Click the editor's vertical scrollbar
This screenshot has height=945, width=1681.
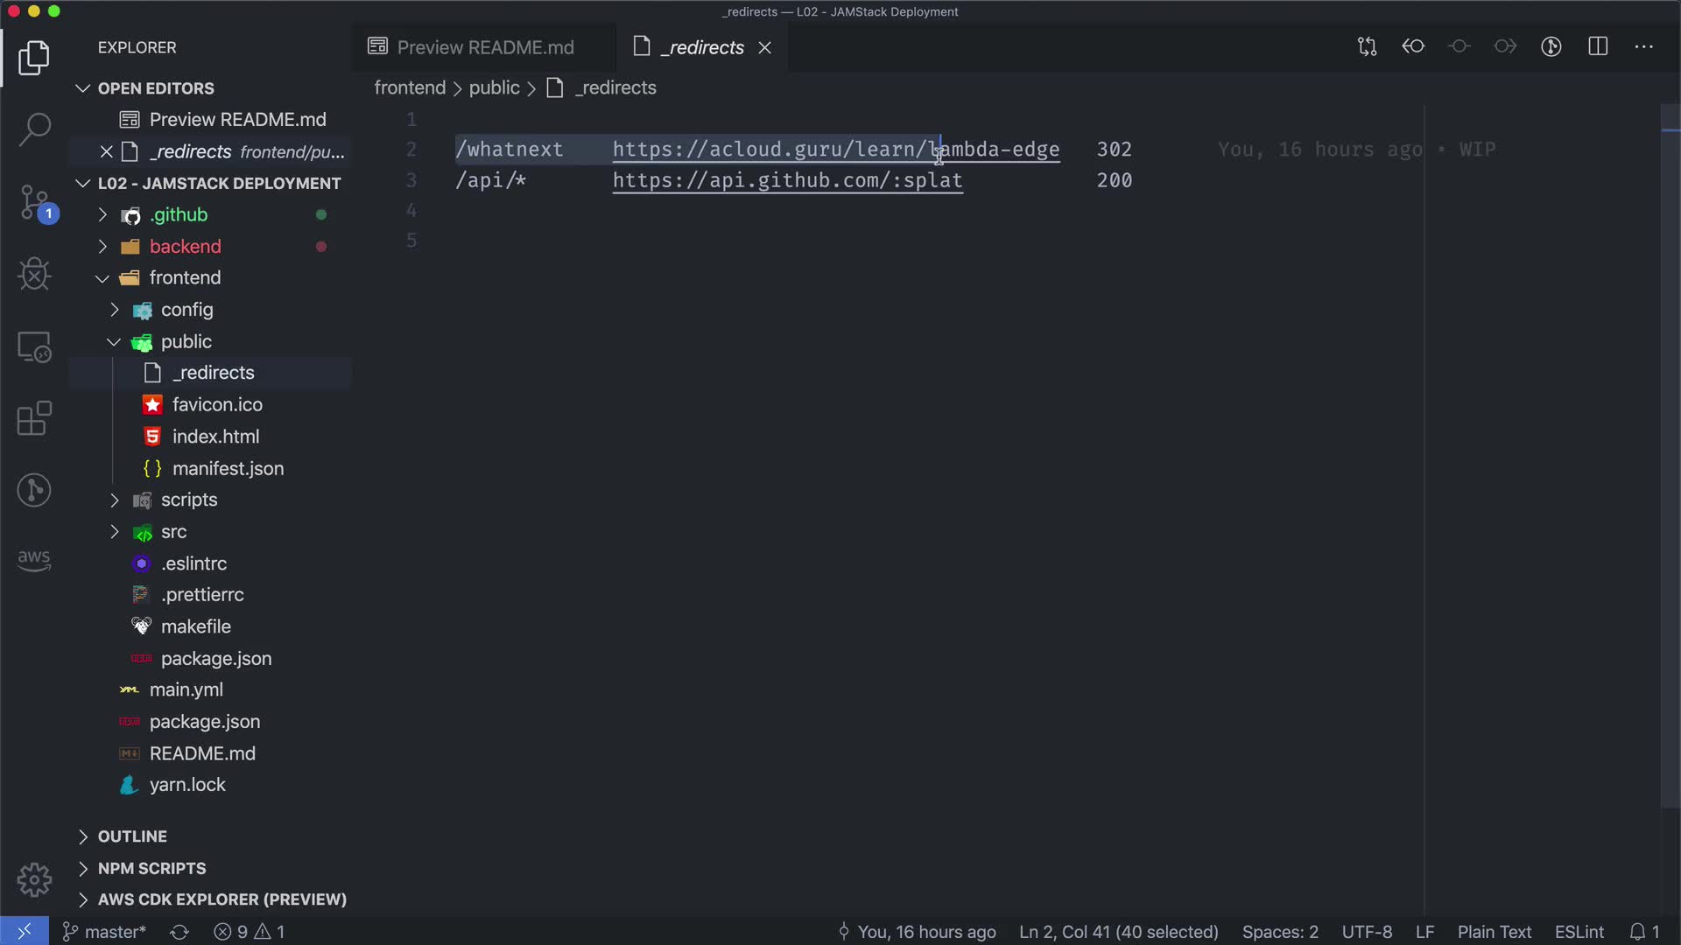pyautogui.click(x=1670, y=455)
